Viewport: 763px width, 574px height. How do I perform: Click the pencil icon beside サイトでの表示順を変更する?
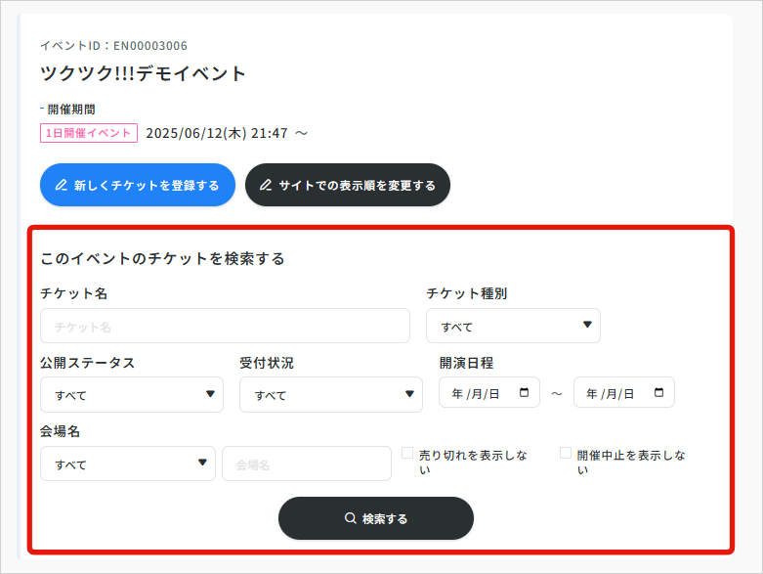(x=266, y=185)
